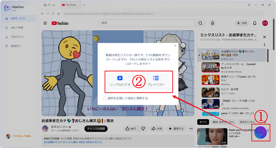Select the 提供: 吉本おじさん filter chip
Screen dimensions: 276x148
(x=223, y=122)
